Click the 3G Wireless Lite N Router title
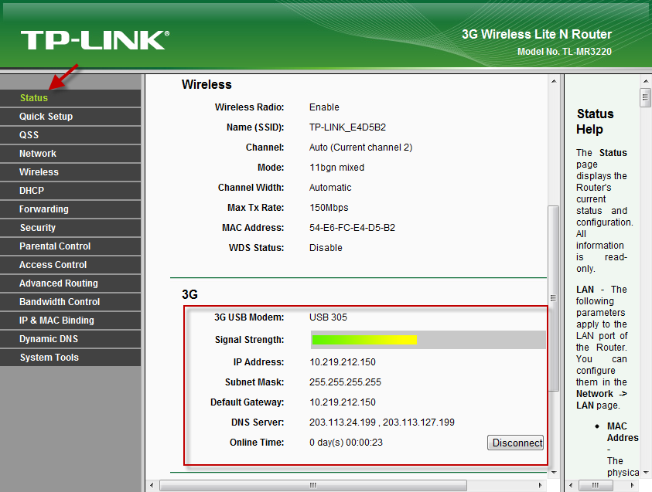 click(x=537, y=35)
